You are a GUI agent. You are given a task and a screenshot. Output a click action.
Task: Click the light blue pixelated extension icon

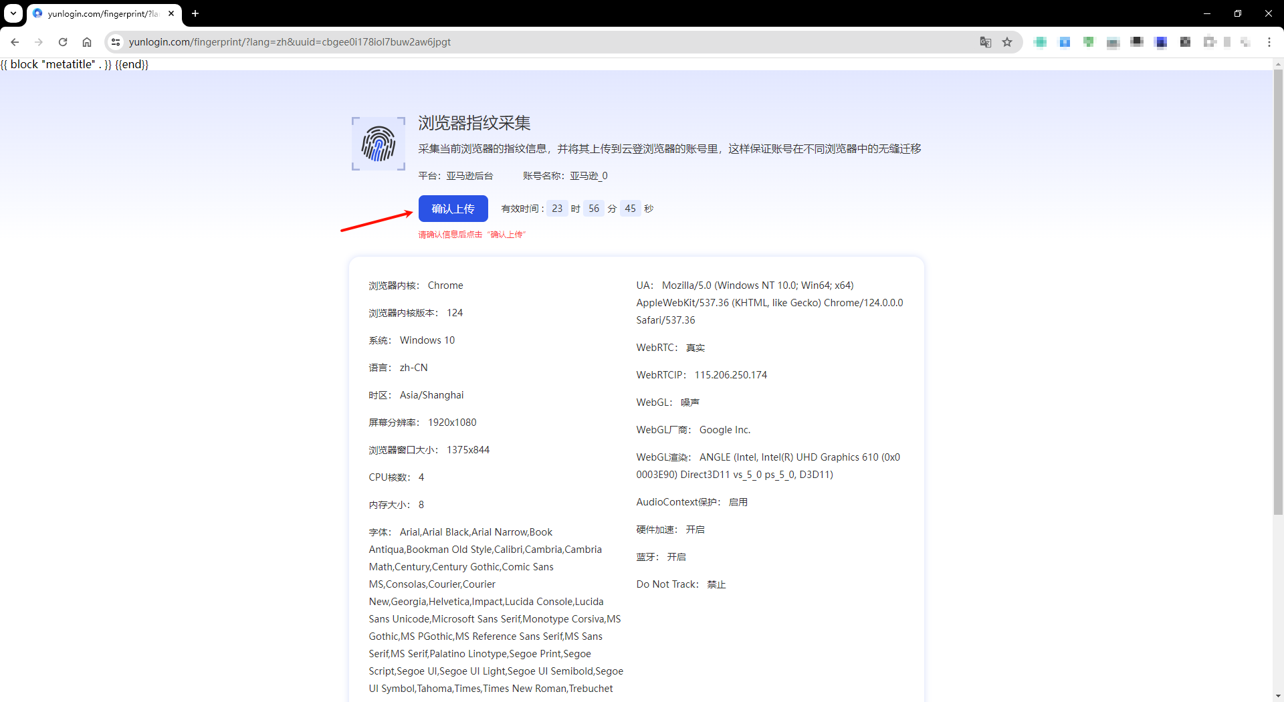point(1065,42)
